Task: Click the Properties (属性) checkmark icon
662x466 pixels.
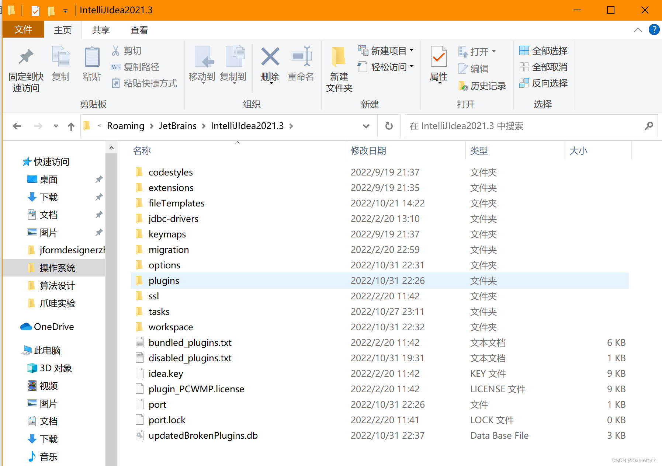Action: [x=439, y=57]
